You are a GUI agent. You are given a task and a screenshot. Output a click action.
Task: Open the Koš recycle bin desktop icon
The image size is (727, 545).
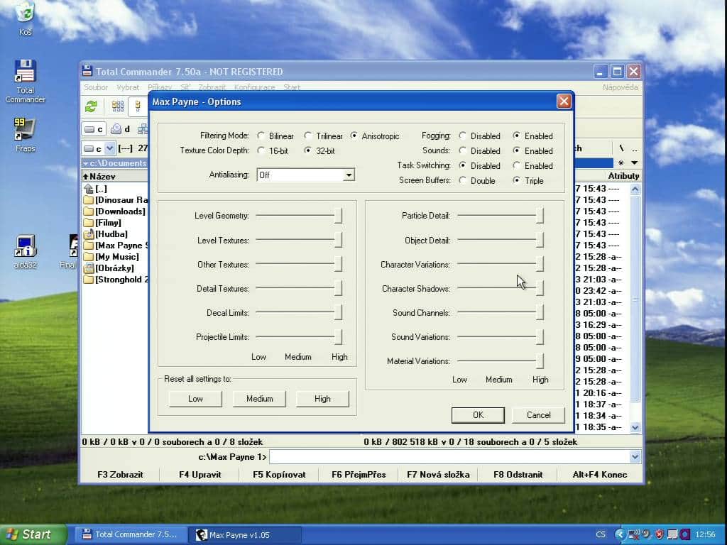(x=25, y=18)
